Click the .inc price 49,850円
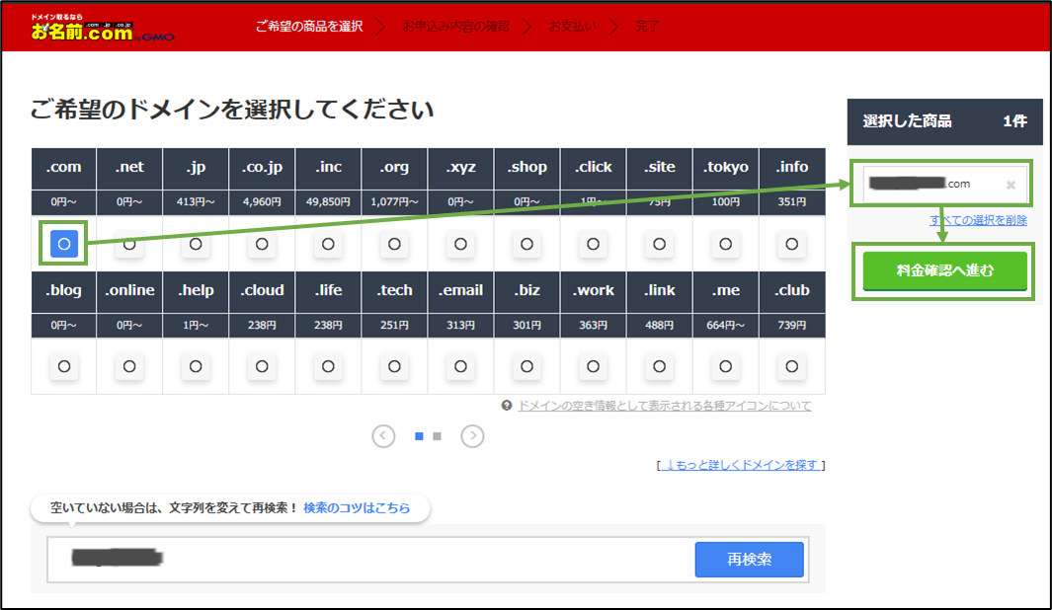This screenshot has height=610, width=1052. coord(328,201)
